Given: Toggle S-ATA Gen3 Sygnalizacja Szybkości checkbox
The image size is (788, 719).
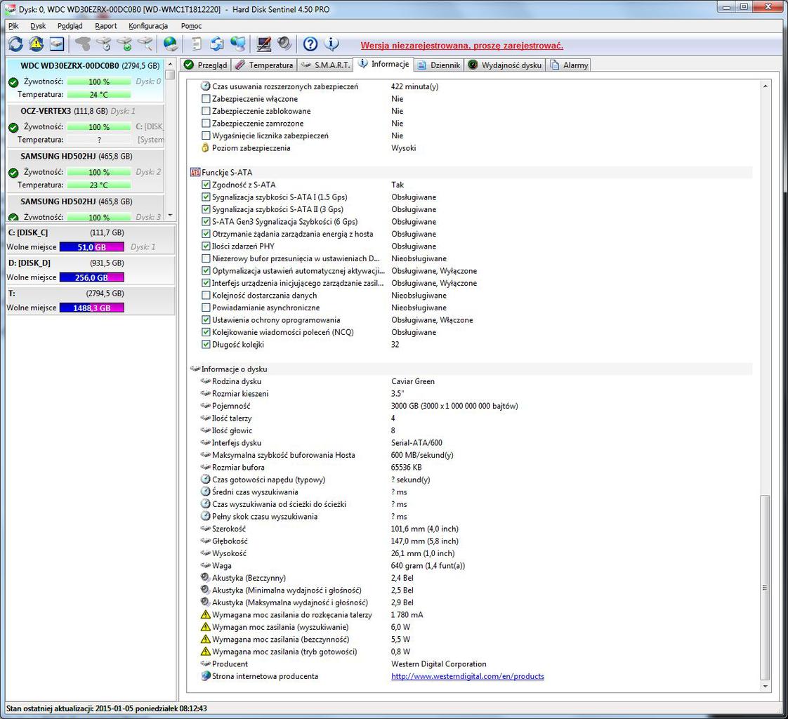Looking at the screenshot, I should tap(206, 222).
